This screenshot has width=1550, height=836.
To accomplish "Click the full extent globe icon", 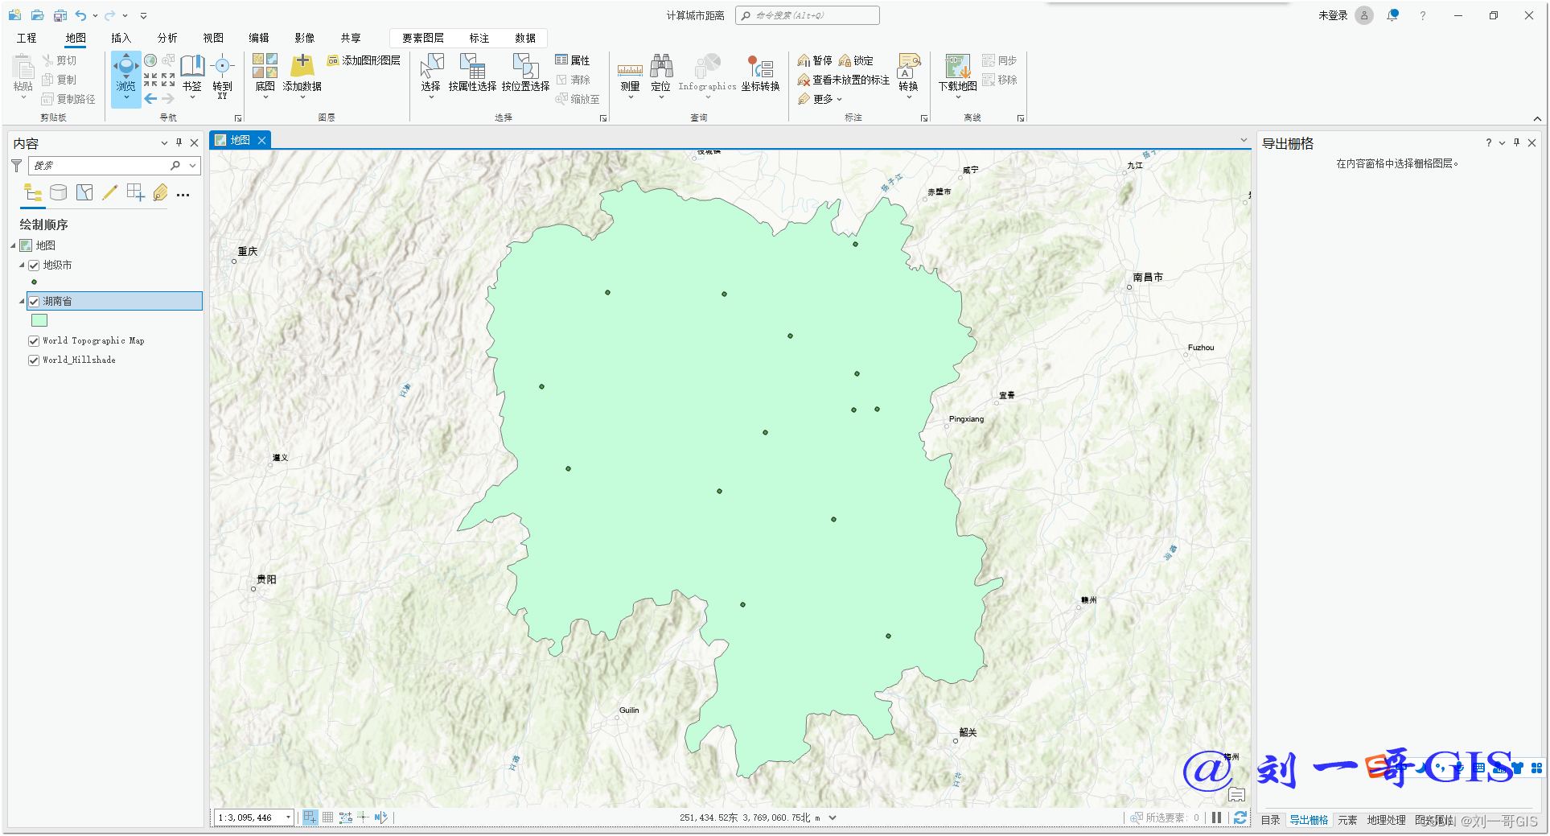I will (x=150, y=60).
